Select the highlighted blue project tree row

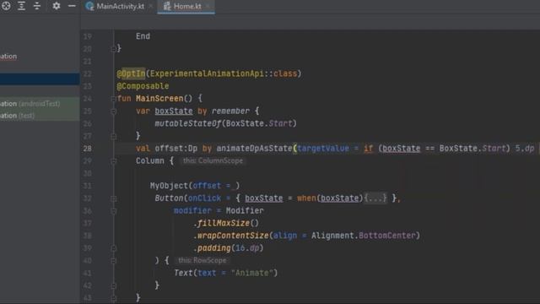40,79
